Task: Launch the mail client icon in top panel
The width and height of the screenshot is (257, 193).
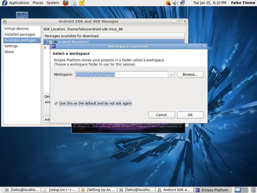Action: click(74, 3)
